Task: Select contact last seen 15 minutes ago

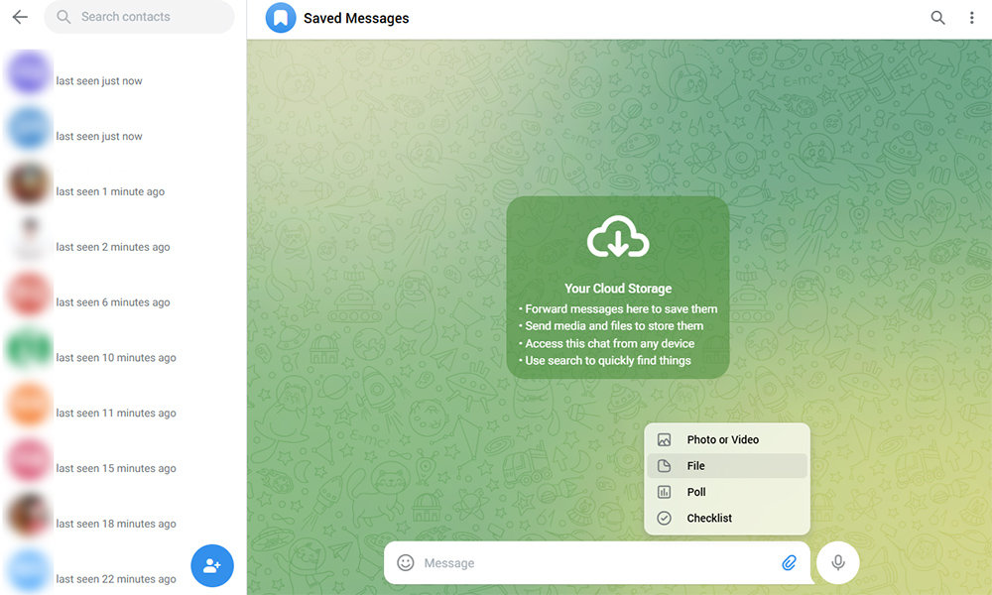Action: click(x=115, y=468)
